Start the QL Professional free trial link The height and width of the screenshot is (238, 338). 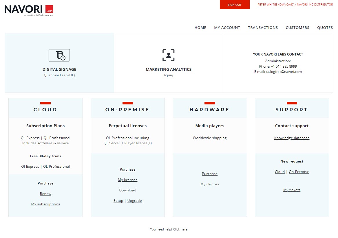click(x=56, y=167)
